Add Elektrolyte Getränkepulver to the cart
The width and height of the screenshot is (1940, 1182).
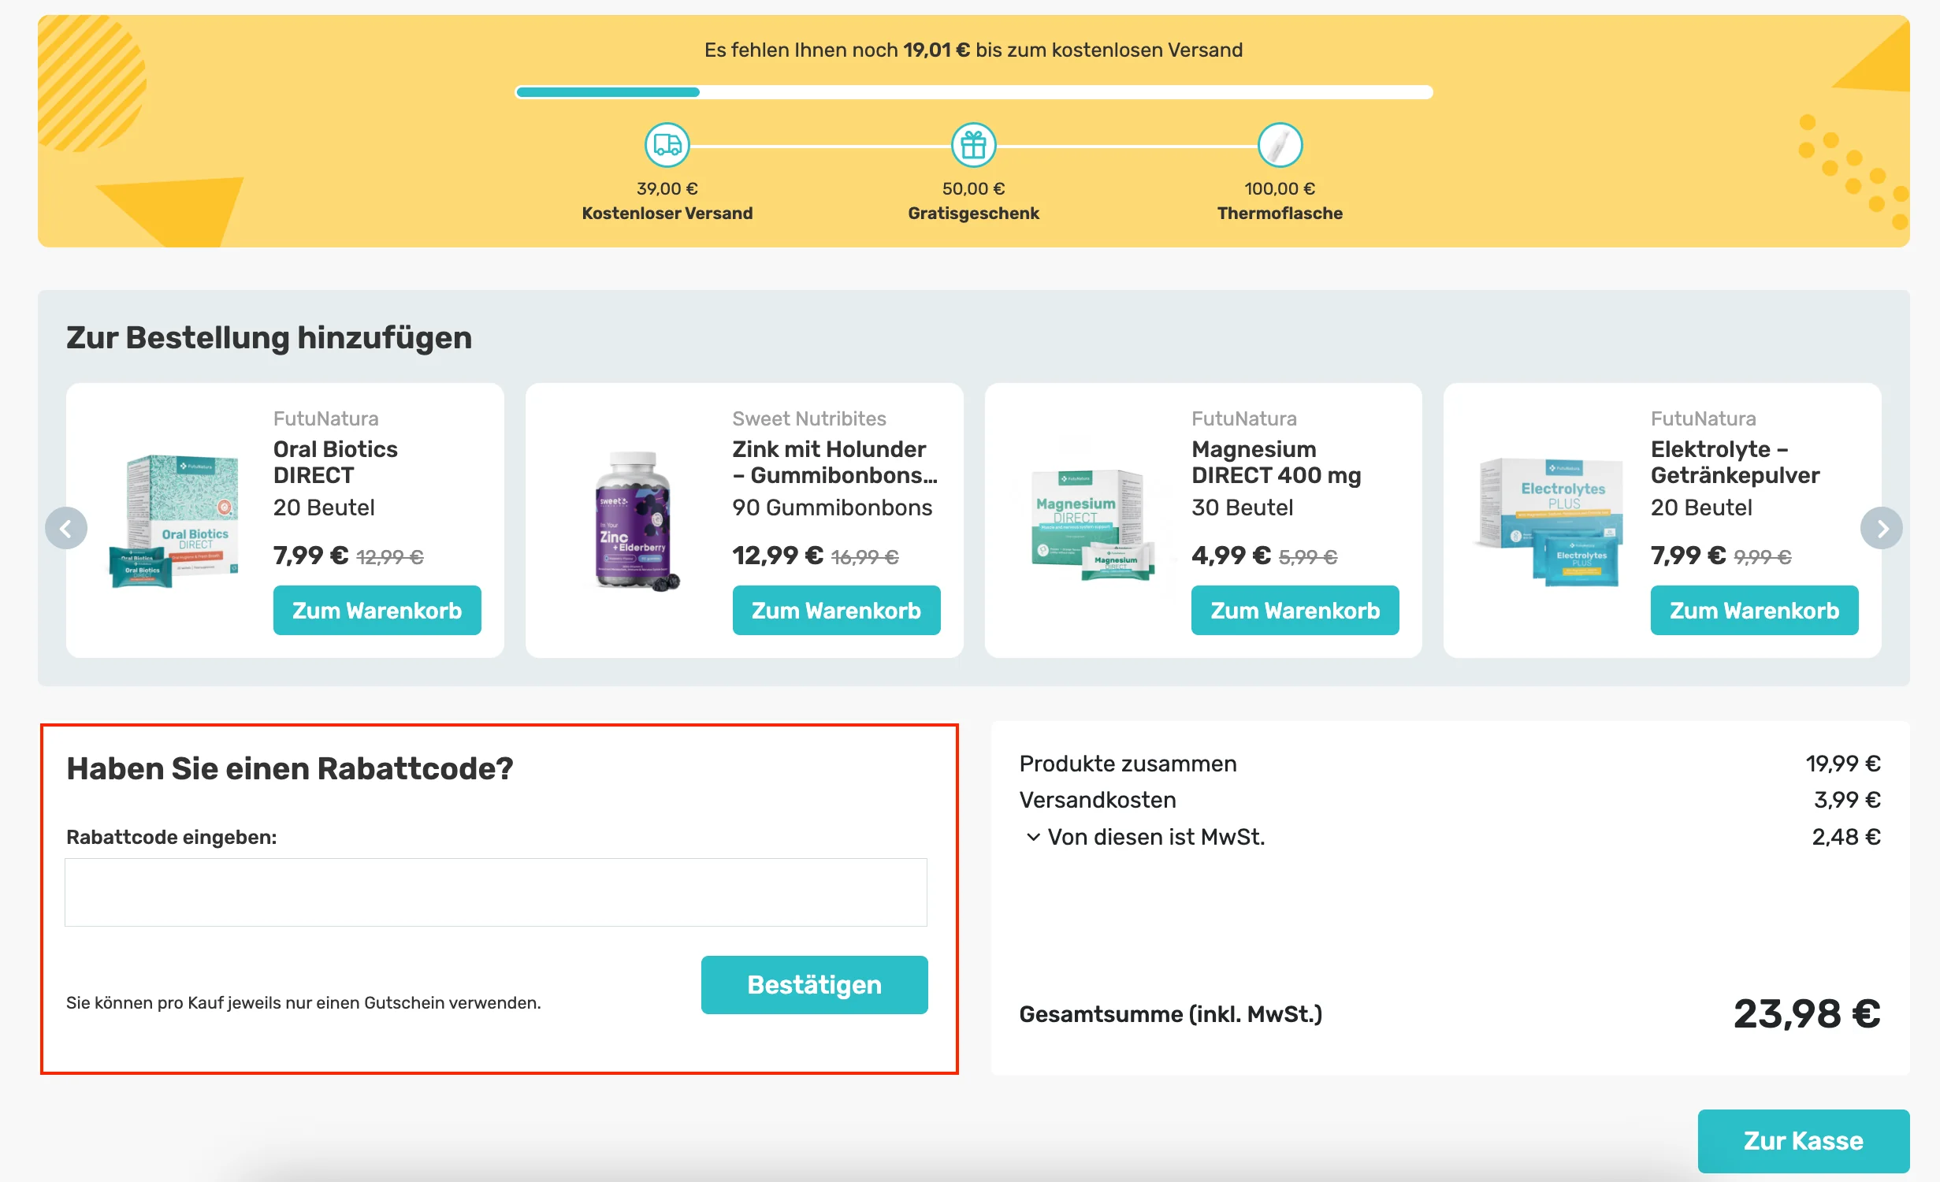click(x=1754, y=609)
